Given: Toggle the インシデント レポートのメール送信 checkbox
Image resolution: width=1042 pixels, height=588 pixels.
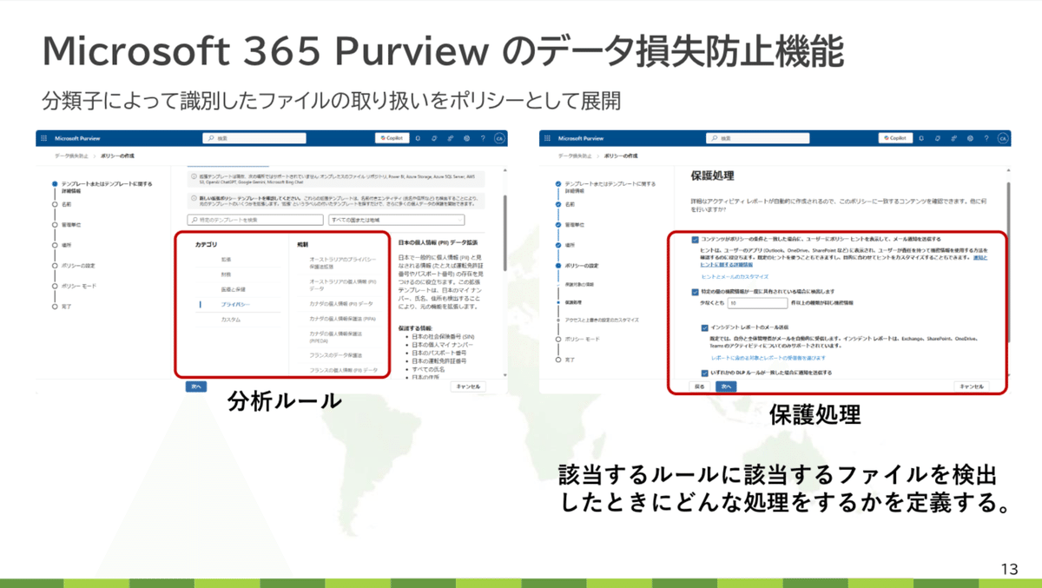Looking at the screenshot, I should coord(704,327).
